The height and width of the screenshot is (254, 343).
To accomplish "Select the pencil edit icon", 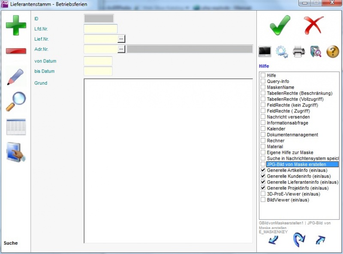I will click(16, 77).
